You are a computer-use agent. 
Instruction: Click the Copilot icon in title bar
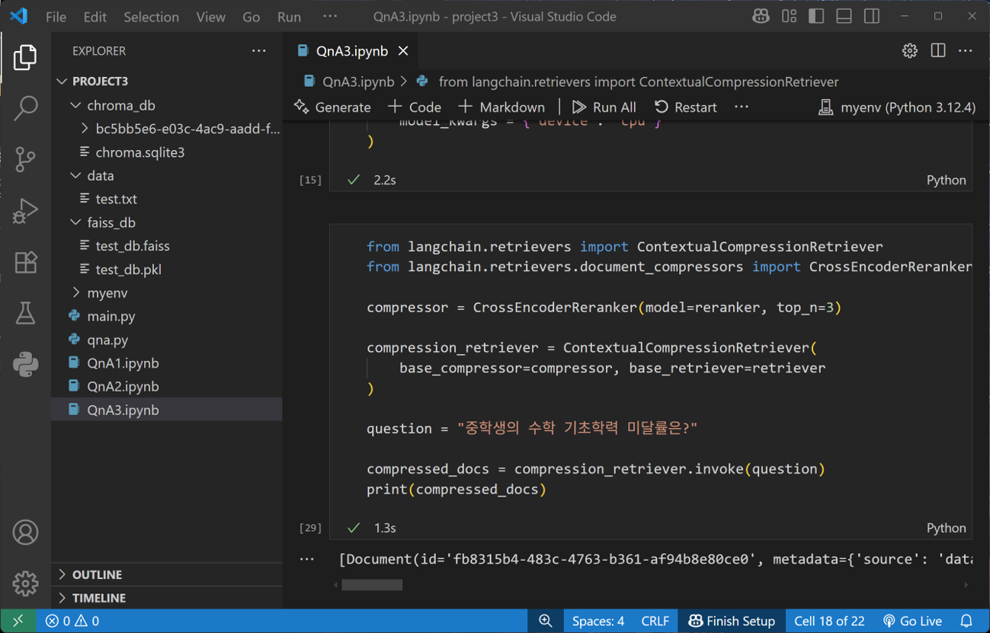point(760,16)
